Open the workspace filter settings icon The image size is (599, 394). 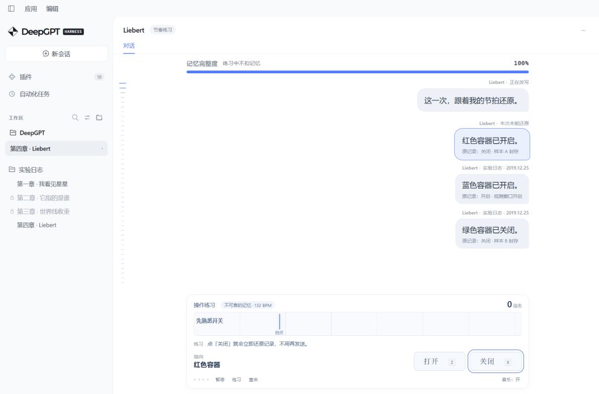(87, 117)
